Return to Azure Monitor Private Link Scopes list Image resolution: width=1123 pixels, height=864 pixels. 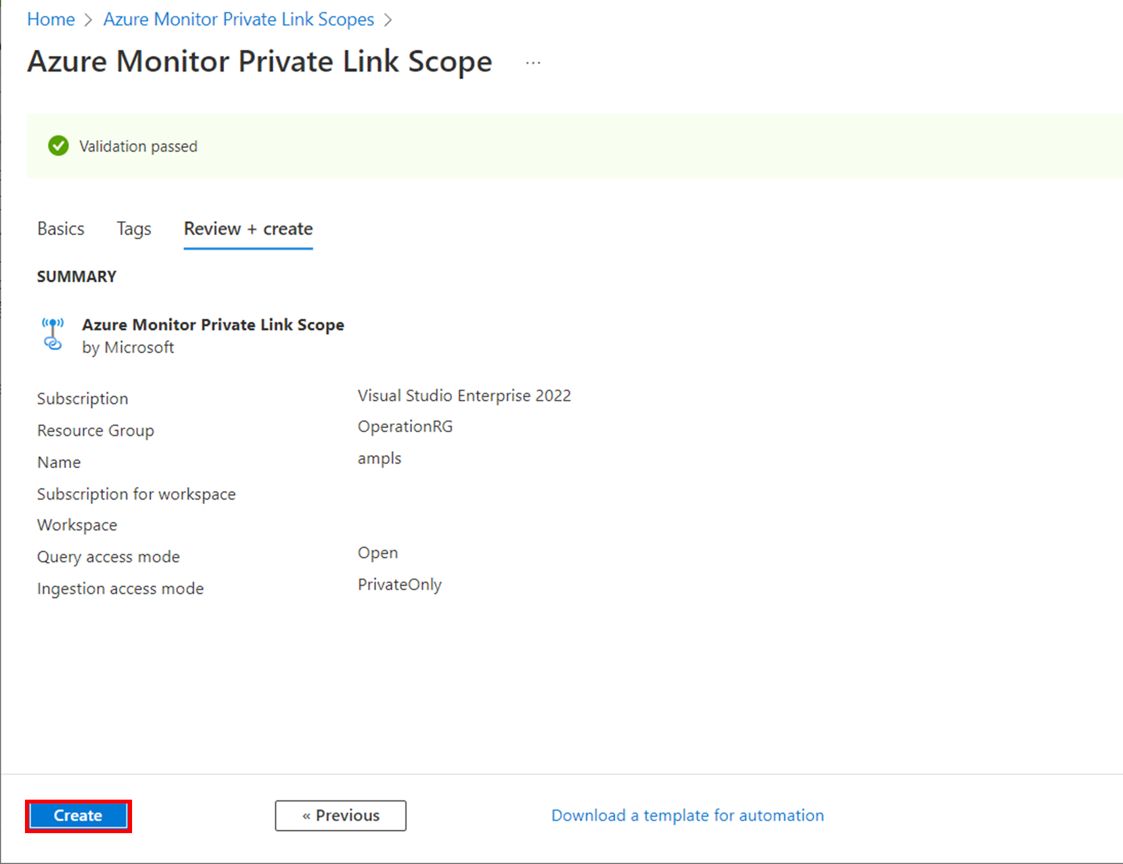(238, 19)
